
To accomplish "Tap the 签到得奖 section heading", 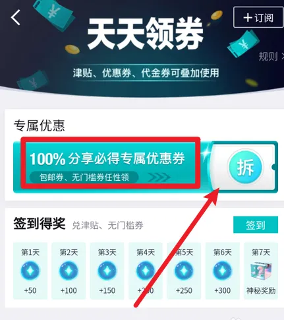I will tap(40, 224).
